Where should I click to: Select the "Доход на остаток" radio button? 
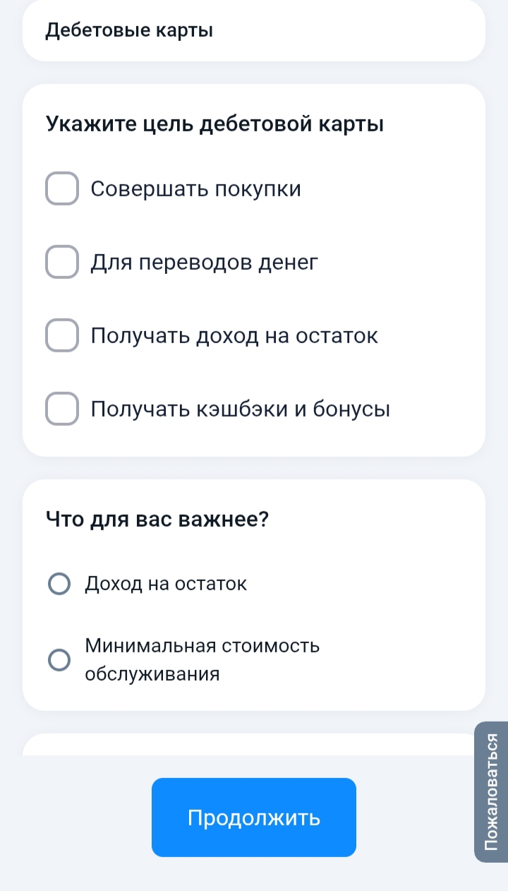tap(59, 584)
